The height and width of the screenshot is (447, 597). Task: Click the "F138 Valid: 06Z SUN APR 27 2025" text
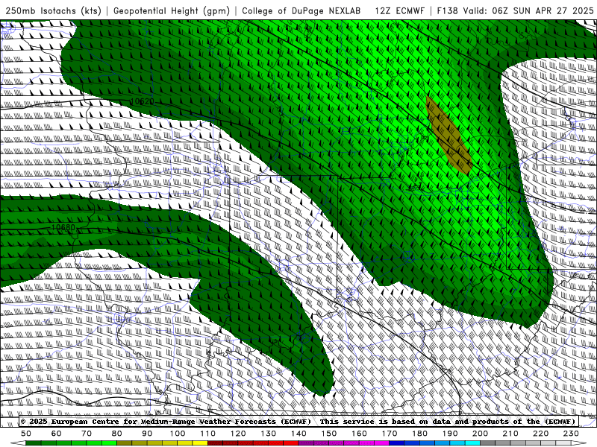[515, 10]
